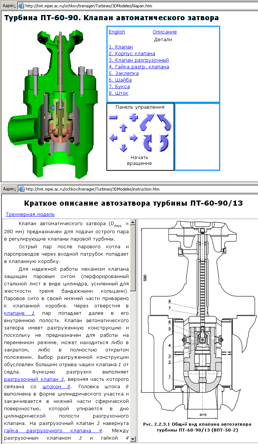Click the rightmost circular rotate arrow icon
258x444 pixels.
164,142
